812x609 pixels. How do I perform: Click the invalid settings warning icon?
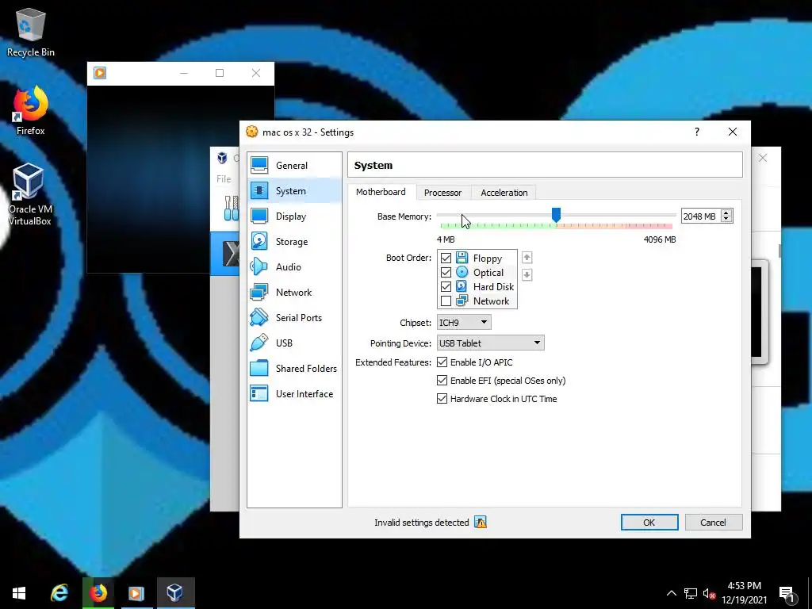(x=481, y=522)
